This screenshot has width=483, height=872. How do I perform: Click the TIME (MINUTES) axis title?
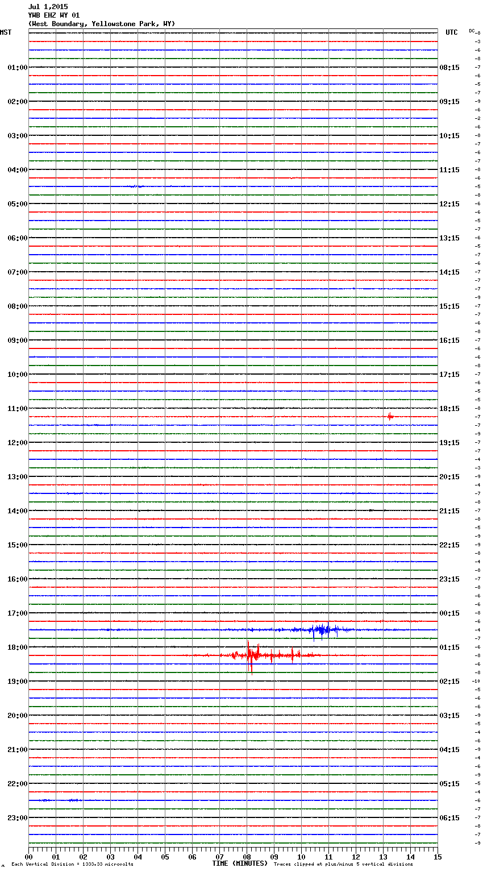[240, 863]
